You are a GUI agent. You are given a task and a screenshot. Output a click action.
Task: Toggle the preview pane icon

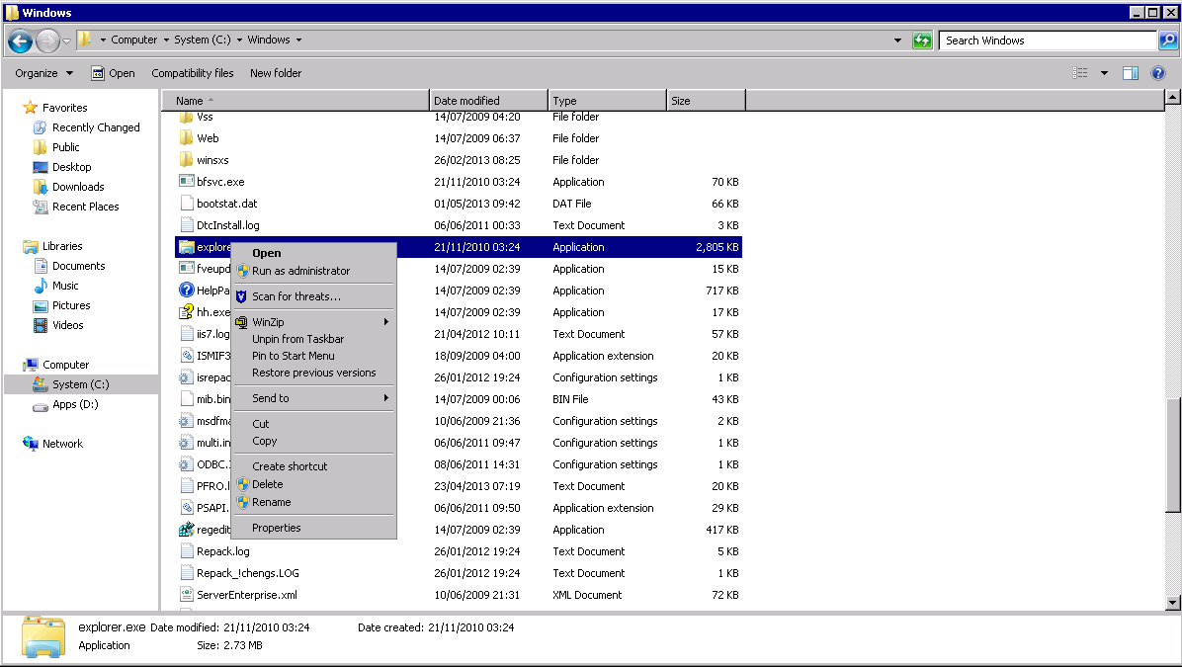(1130, 73)
